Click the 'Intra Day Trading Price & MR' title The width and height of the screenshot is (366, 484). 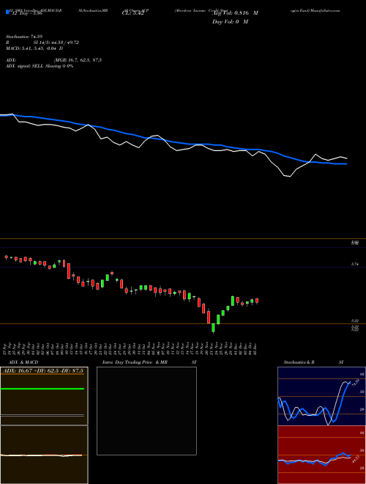pyautogui.click(x=135, y=362)
